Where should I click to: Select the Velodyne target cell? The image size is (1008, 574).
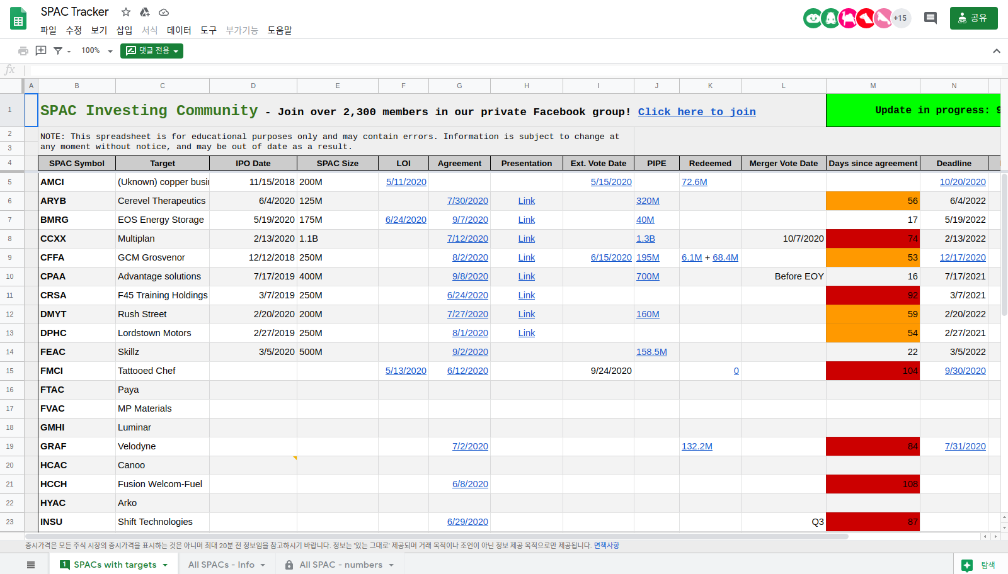pos(163,446)
